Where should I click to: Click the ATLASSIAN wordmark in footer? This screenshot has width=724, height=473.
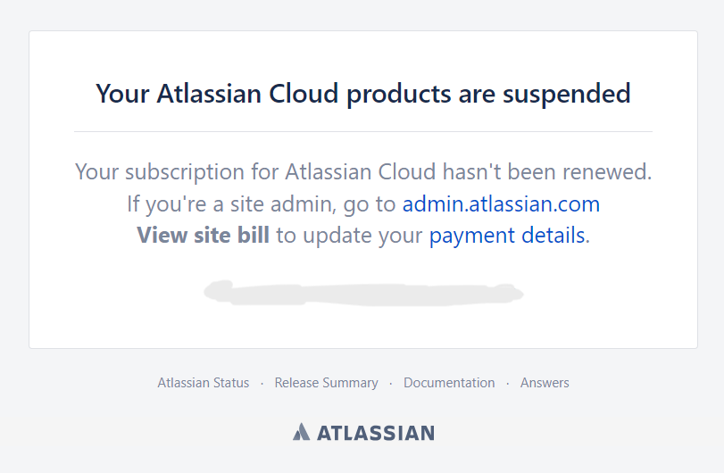tap(376, 433)
